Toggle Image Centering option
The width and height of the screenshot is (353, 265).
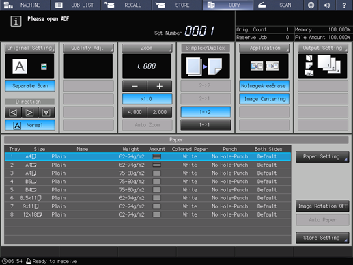(x=264, y=99)
